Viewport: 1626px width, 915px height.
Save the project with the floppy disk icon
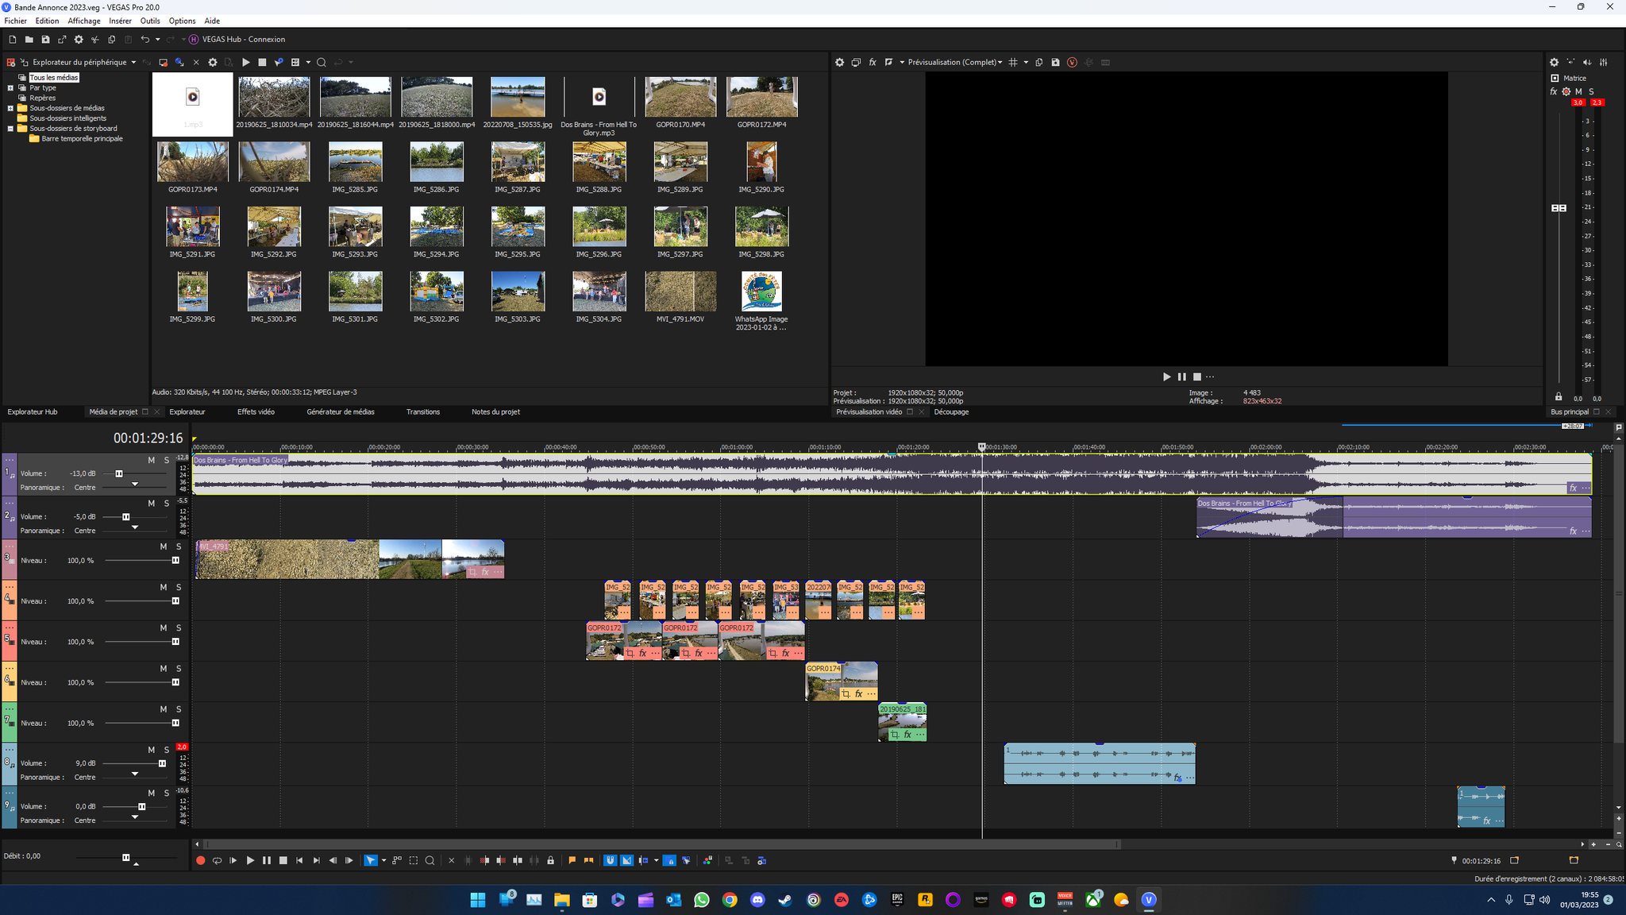click(x=45, y=39)
